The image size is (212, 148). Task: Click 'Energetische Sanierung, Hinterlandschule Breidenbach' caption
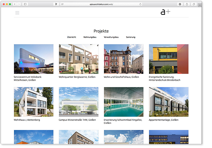point(164,79)
